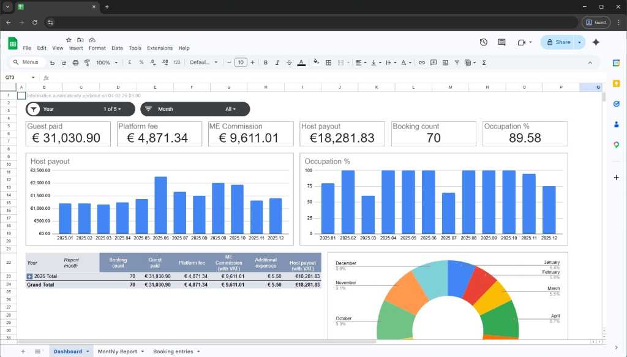627x357 pixels.
Task: Open Google Sheets home icon
Action: tap(13, 43)
